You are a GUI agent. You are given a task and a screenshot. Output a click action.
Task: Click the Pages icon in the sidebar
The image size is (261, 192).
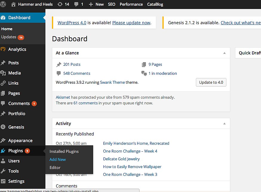click(x=3, y=93)
